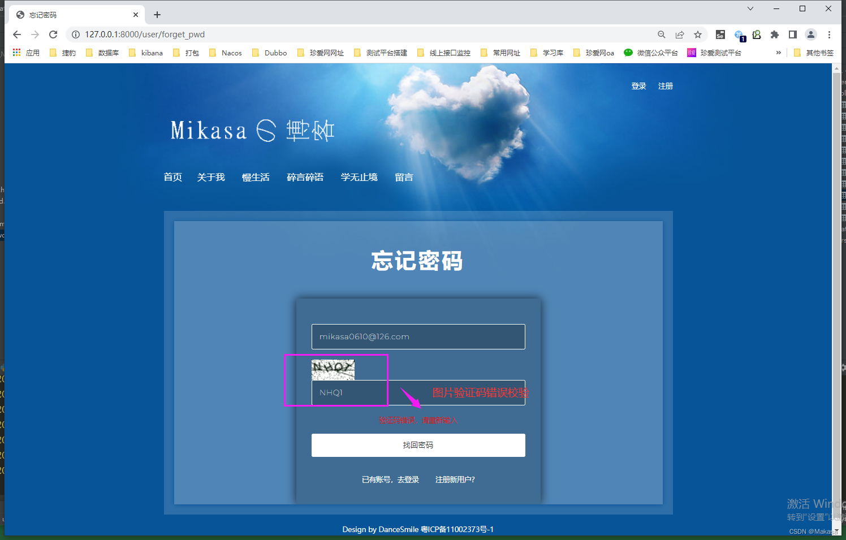Open the 常用网址 bookmark folder
The height and width of the screenshot is (540, 846).
pyautogui.click(x=500, y=53)
